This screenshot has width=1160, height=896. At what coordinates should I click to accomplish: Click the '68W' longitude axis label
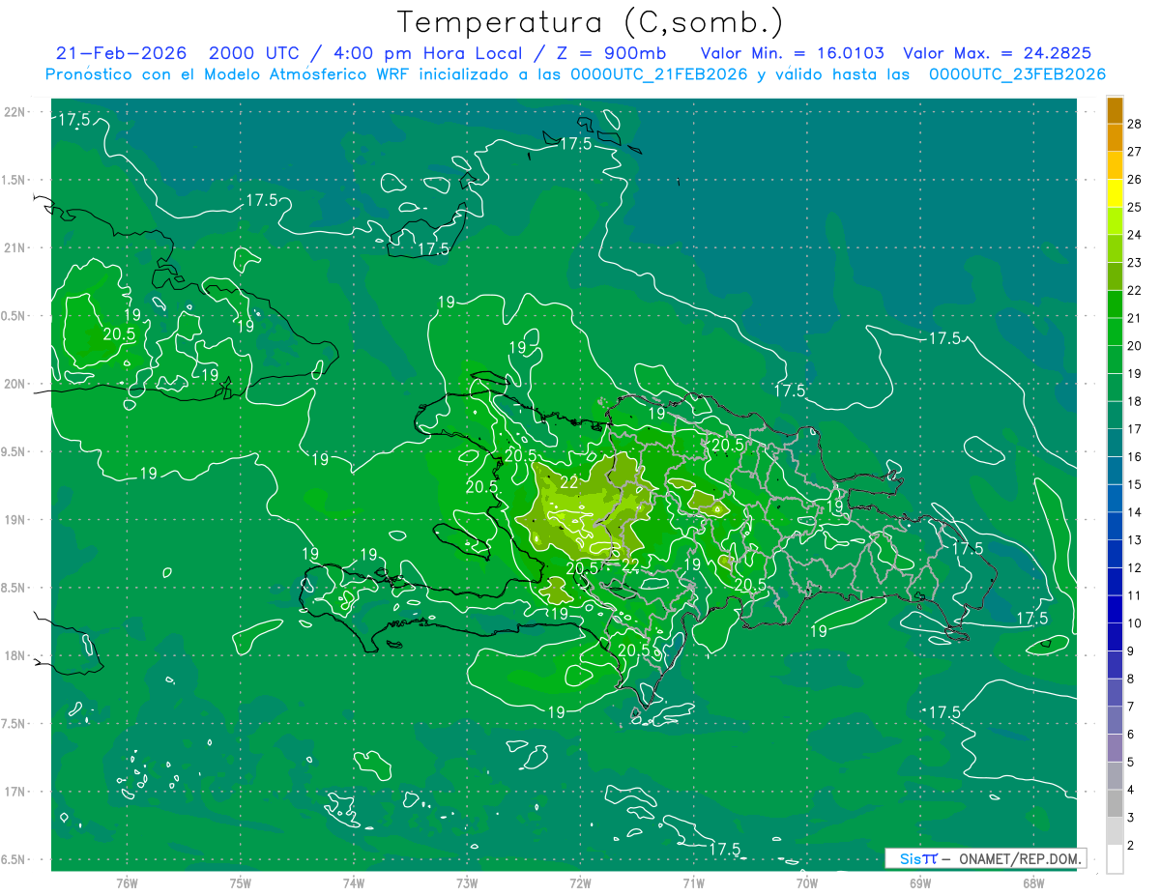click(1033, 882)
